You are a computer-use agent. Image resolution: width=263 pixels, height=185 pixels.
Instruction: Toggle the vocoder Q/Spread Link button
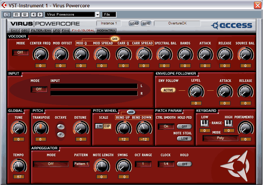pos(115,39)
